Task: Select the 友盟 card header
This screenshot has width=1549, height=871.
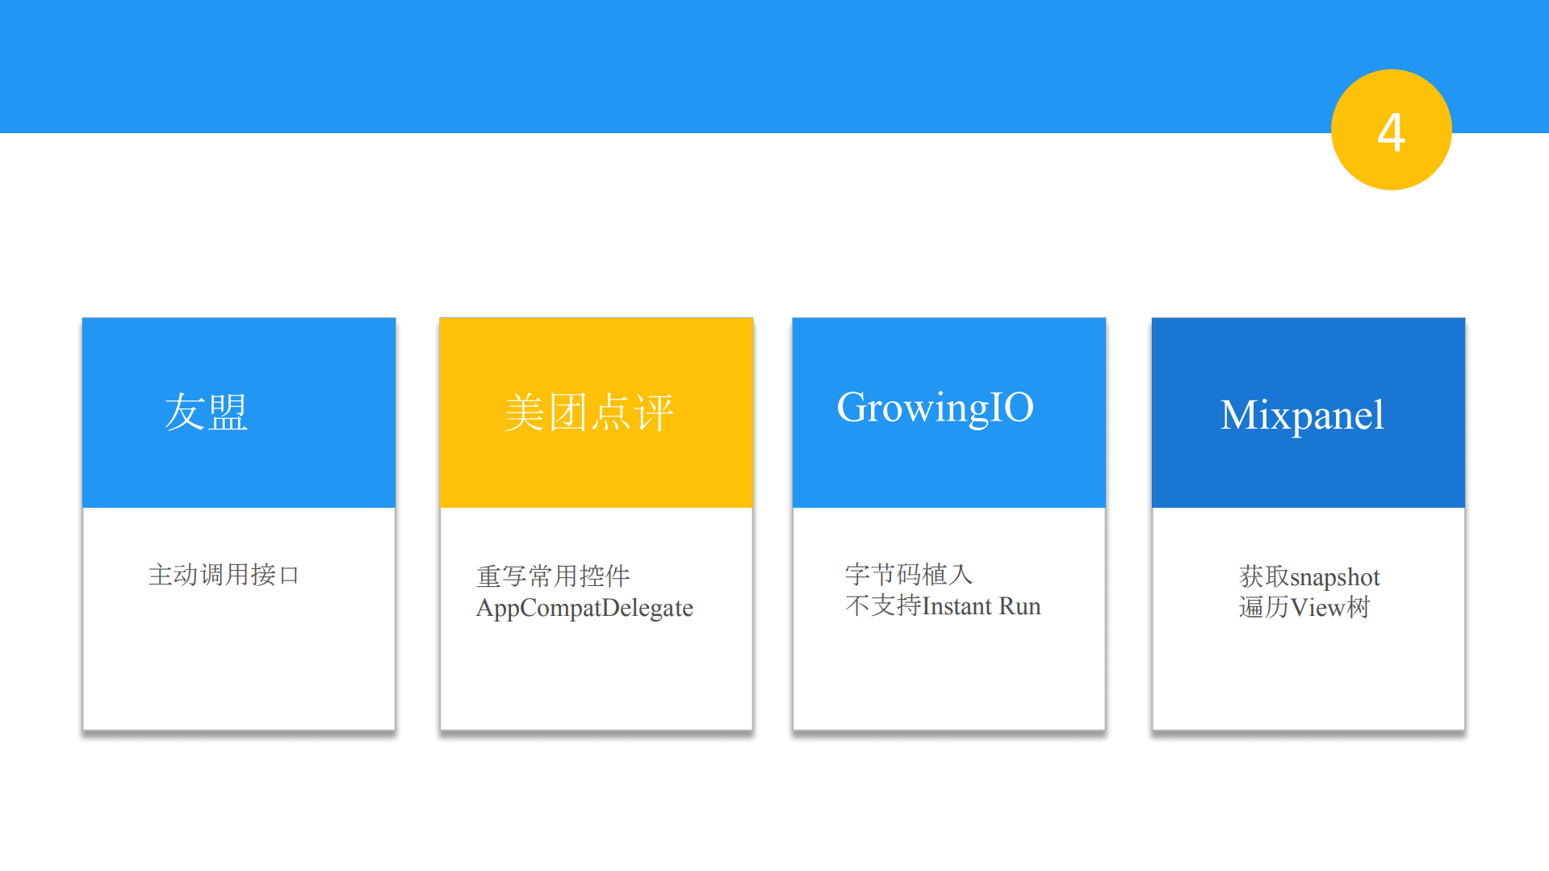Action: coord(238,412)
